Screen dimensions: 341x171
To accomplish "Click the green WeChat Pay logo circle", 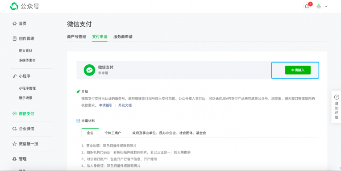I will click(x=89, y=70).
